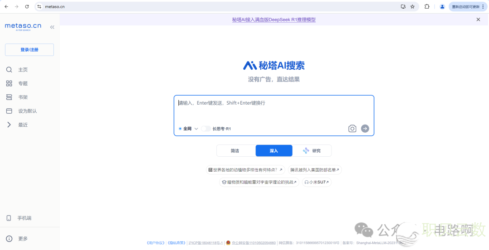
Task: Click suggestion 世界各地的动植物多样性有何特点？
Action: (x=245, y=170)
